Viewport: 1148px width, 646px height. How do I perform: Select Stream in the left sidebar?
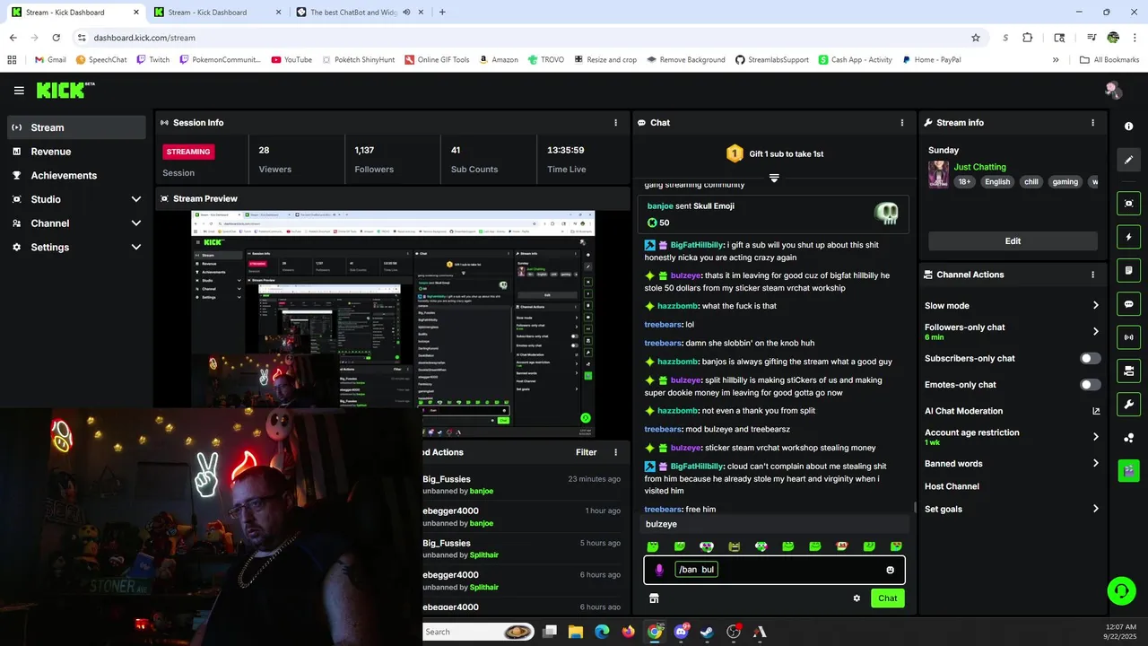coord(76,127)
